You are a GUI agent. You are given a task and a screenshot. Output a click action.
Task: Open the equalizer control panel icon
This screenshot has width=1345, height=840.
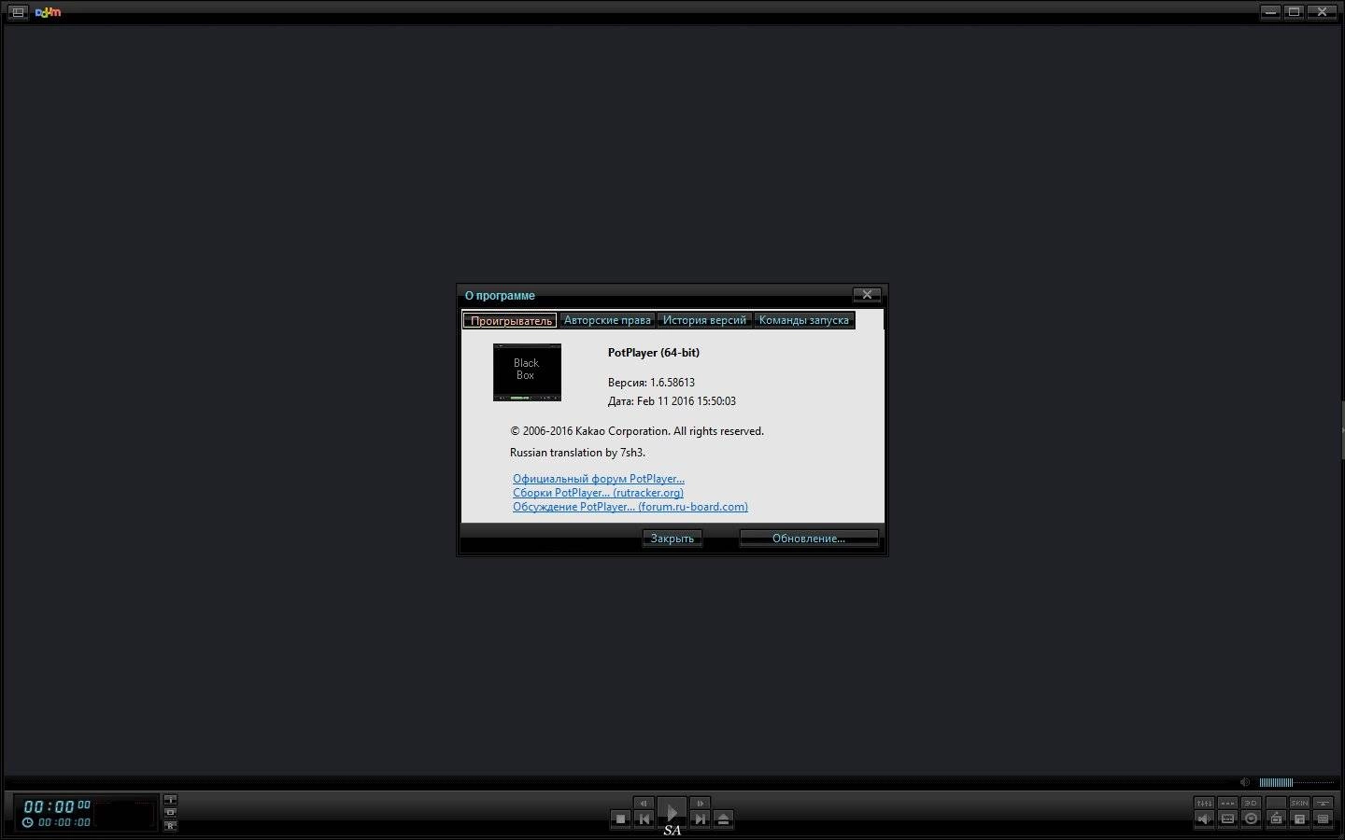coord(1204,803)
